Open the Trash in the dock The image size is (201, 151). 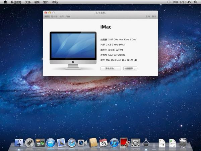[x=183, y=143]
